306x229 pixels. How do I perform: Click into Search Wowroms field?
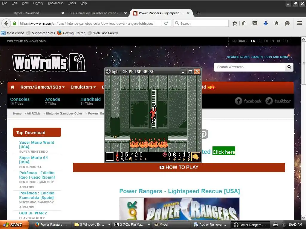click(250, 67)
